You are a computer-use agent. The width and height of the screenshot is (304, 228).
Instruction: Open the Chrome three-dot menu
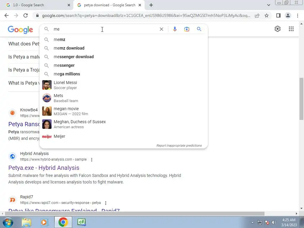(297, 15)
